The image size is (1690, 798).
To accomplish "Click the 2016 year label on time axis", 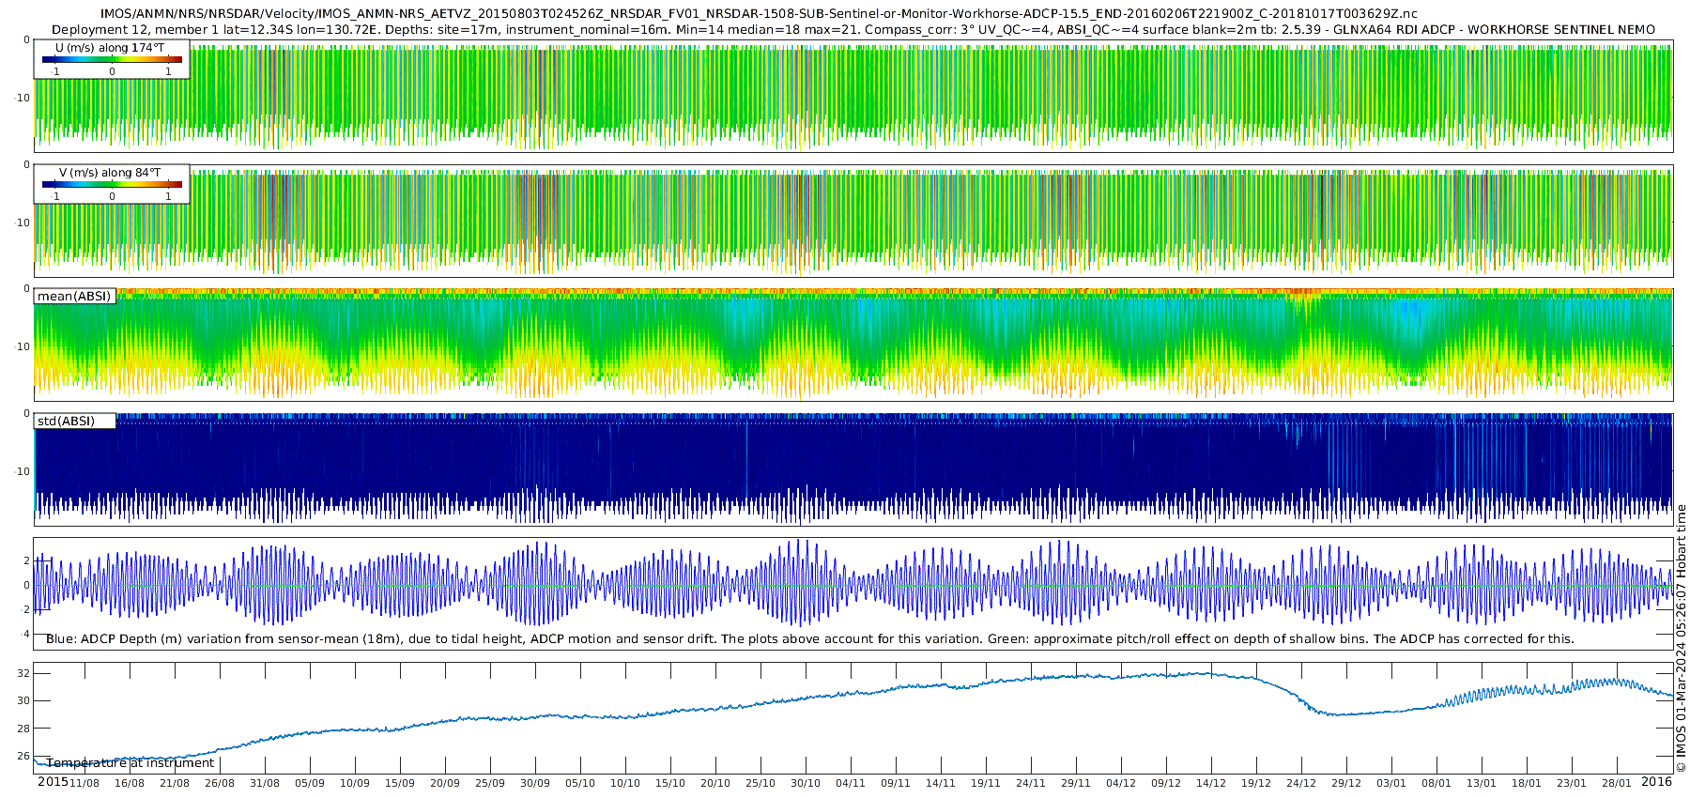I will [1657, 782].
